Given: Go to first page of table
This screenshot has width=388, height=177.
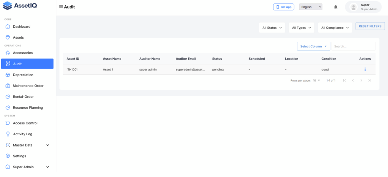Looking at the screenshot, I should pyautogui.click(x=344, y=80).
